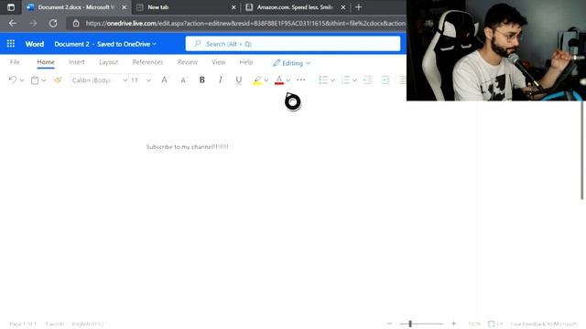The height and width of the screenshot is (329, 586).
Task: Click the site lock icon in address bar
Action: (76, 23)
